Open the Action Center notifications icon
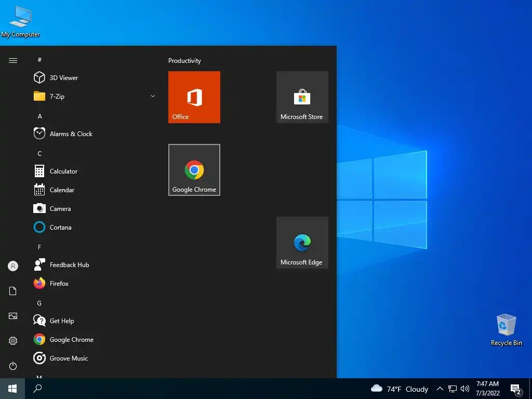The image size is (532, 399). tap(516, 390)
